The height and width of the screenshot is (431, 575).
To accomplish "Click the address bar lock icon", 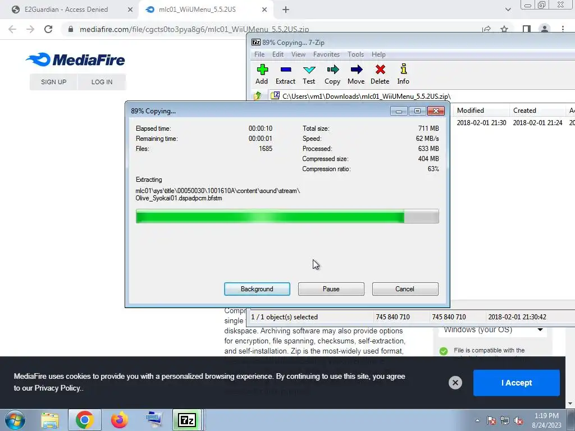I will (71, 29).
